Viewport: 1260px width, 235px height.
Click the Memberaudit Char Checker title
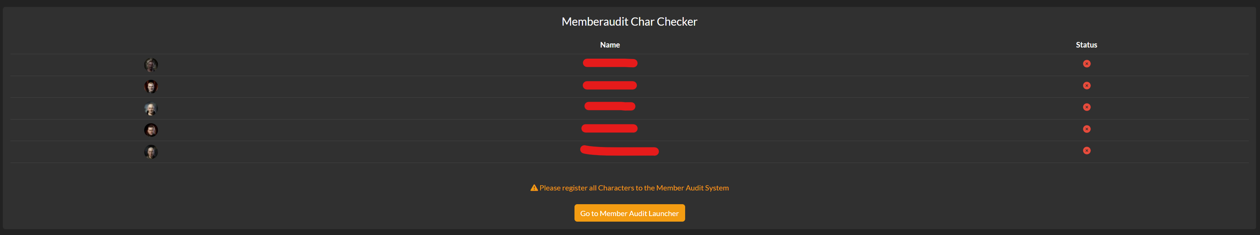point(630,22)
